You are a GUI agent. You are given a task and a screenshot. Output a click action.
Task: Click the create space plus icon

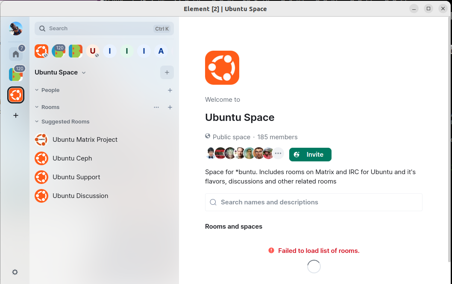[x=16, y=115]
